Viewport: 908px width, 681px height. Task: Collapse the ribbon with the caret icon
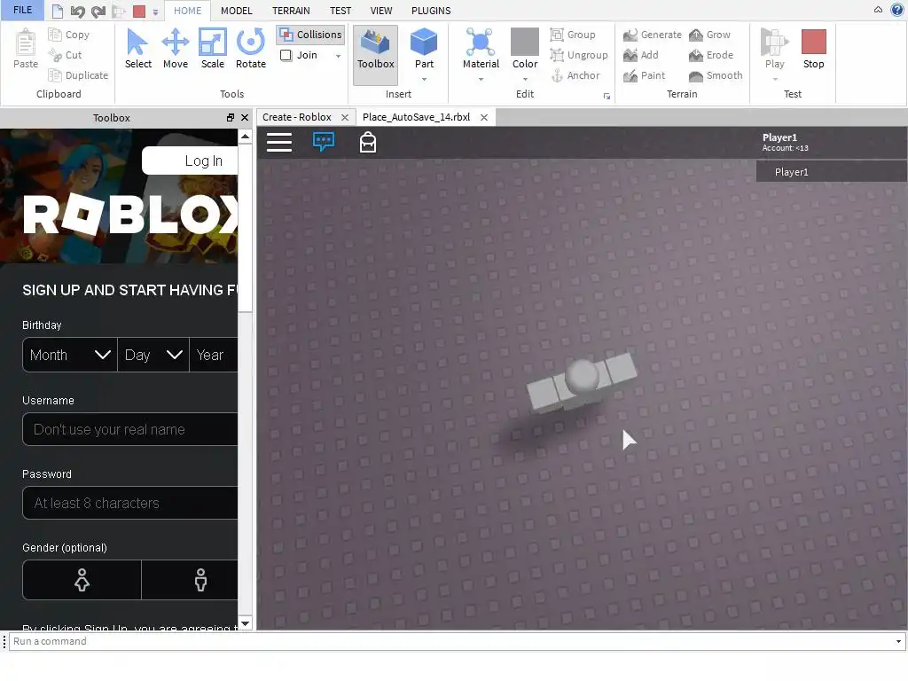pyautogui.click(x=878, y=10)
